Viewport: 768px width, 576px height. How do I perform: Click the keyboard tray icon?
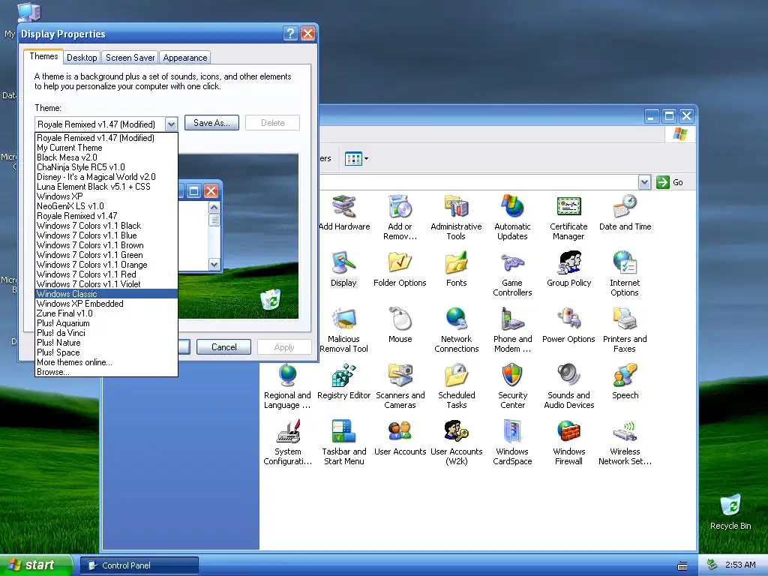click(x=682, y=565)
